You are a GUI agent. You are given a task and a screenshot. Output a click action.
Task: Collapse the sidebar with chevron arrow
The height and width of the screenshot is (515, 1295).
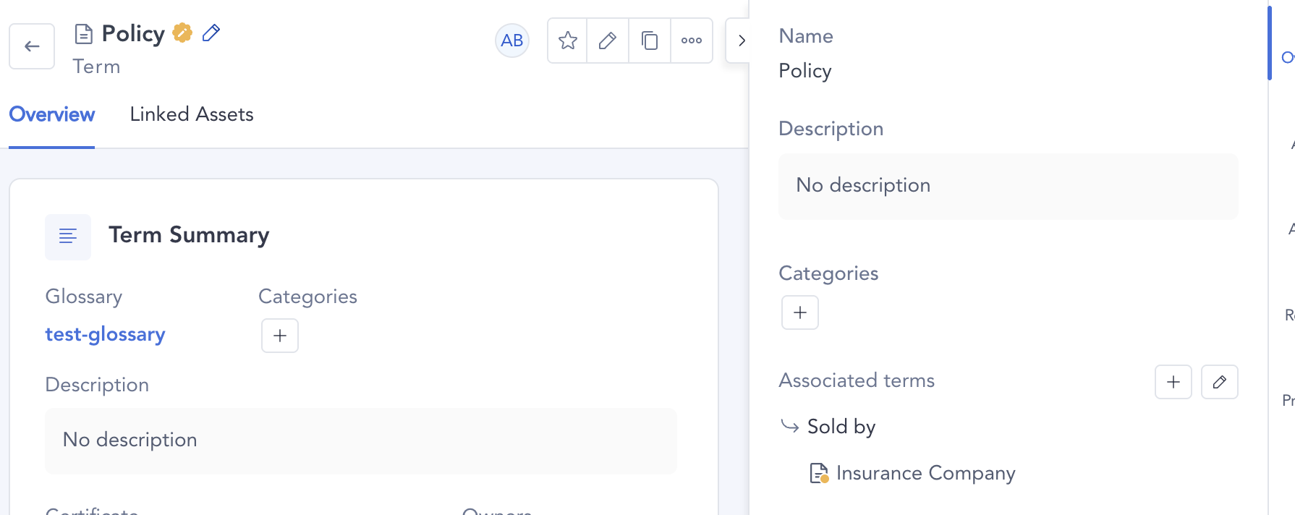[x=741, y=41]
